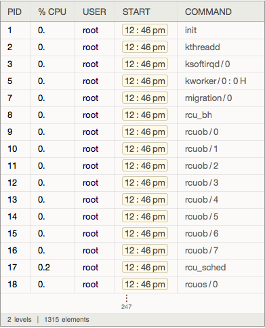Click root link in rcuob/3 row
This screenshot has width=265, height=328.
pyautogui.click(x=90, y=183)
